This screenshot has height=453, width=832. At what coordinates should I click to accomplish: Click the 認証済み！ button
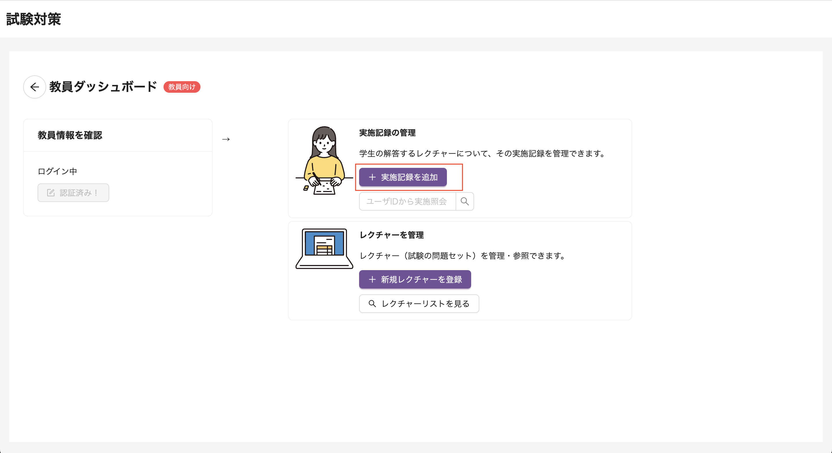tap(73, 193)
